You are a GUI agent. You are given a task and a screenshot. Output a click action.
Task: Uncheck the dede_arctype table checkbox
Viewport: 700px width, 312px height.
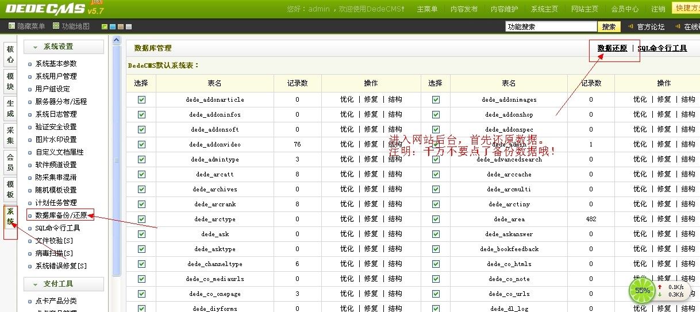141,219
